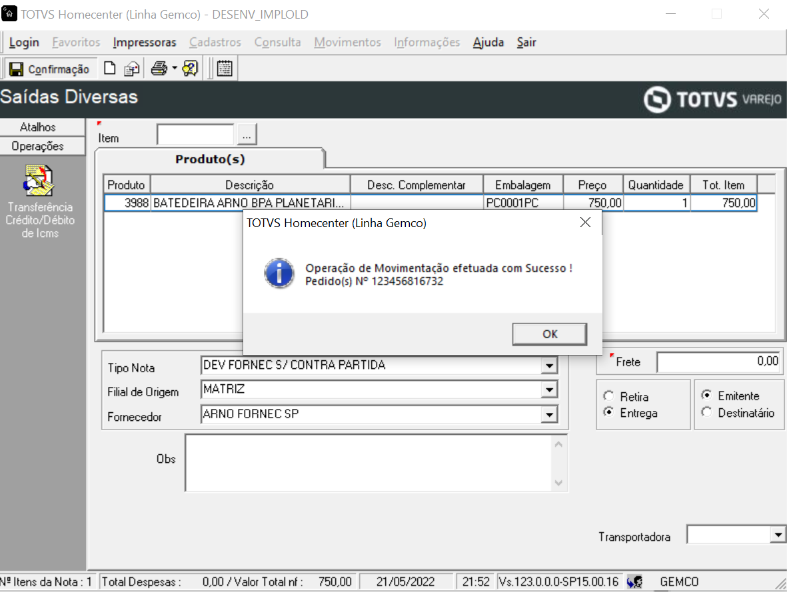Close the success message dialog
This screenshot has height=592, width=787.
click(x=584, y=222)
